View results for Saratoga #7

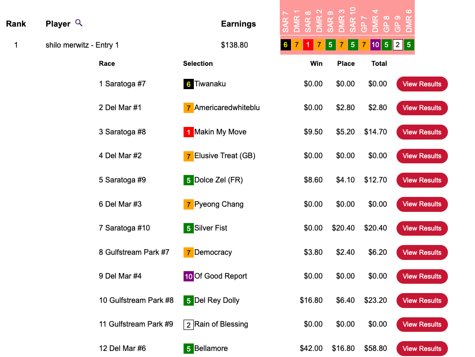coord(422,84)
